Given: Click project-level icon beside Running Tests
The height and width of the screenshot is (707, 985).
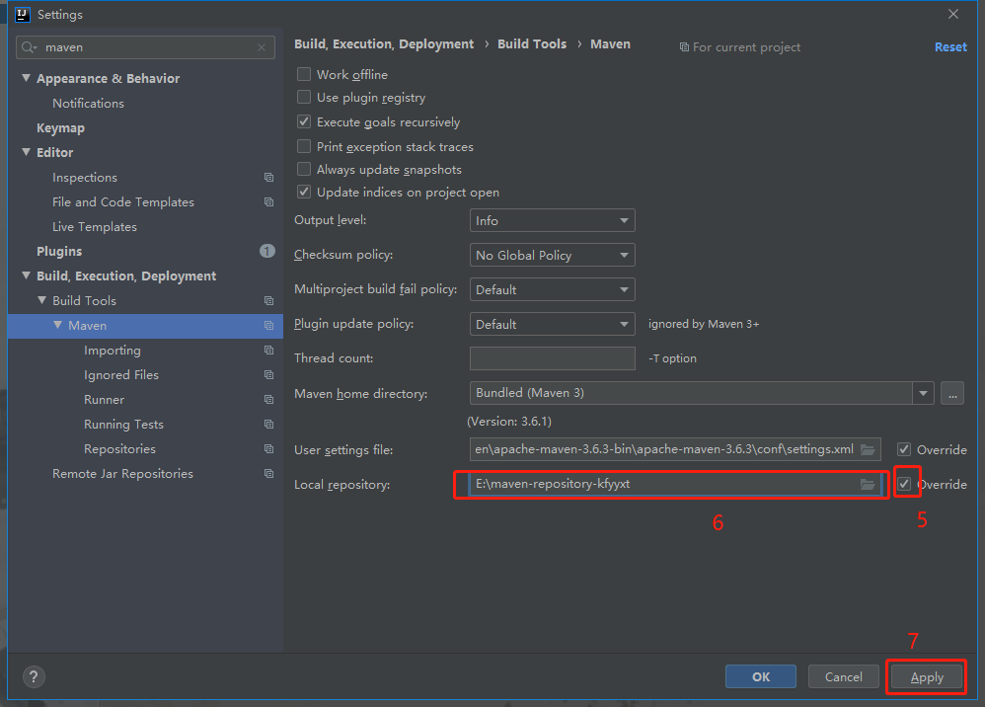Looking at the screenshot, I should 268,425.
